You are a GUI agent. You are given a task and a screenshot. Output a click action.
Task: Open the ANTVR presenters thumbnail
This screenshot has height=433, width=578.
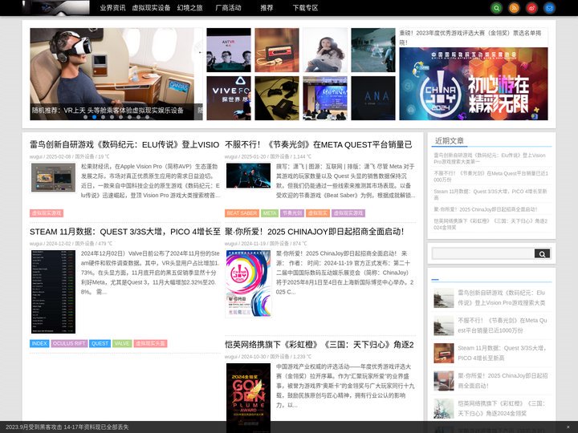click(229, 50)
